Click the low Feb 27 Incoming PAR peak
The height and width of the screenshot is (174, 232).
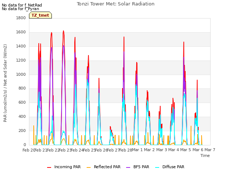(x=110, y=127)
